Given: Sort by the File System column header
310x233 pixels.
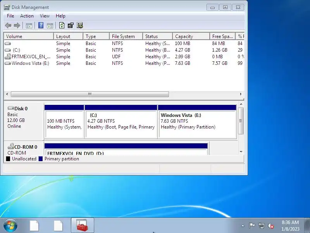Looking at the screenshot, I should pos(126,36).
